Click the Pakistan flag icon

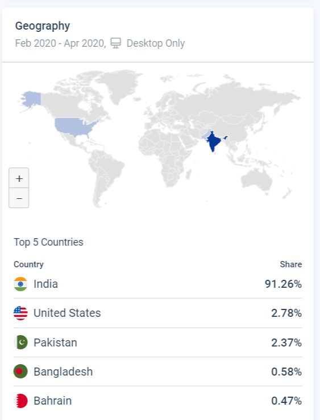coord(20,342)
